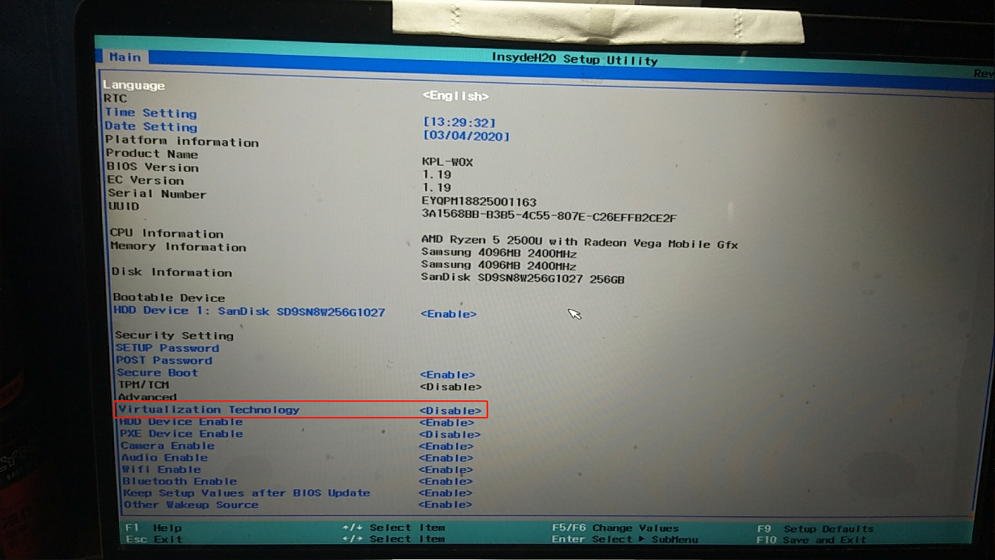Select the Secure Boot setting
This screenshot has width=995, height=560.
[157, 373]
